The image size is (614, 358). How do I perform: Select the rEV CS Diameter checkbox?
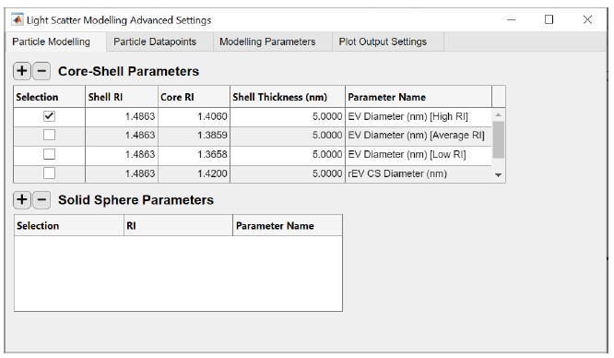coord(50,173)
